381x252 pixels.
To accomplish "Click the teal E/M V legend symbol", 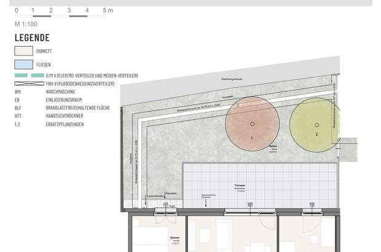I will point(29,75).
